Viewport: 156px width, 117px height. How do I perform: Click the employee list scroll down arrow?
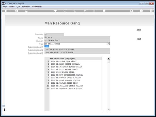click(109, 110)
